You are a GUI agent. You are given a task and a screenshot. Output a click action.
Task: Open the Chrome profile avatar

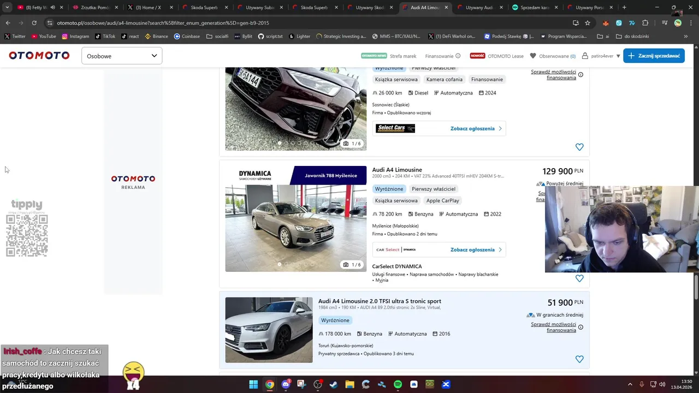[x=678, y=23]
